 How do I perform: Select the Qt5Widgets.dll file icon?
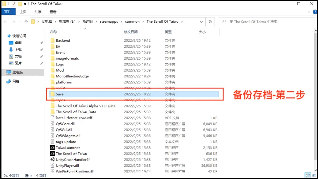[52, 136]
